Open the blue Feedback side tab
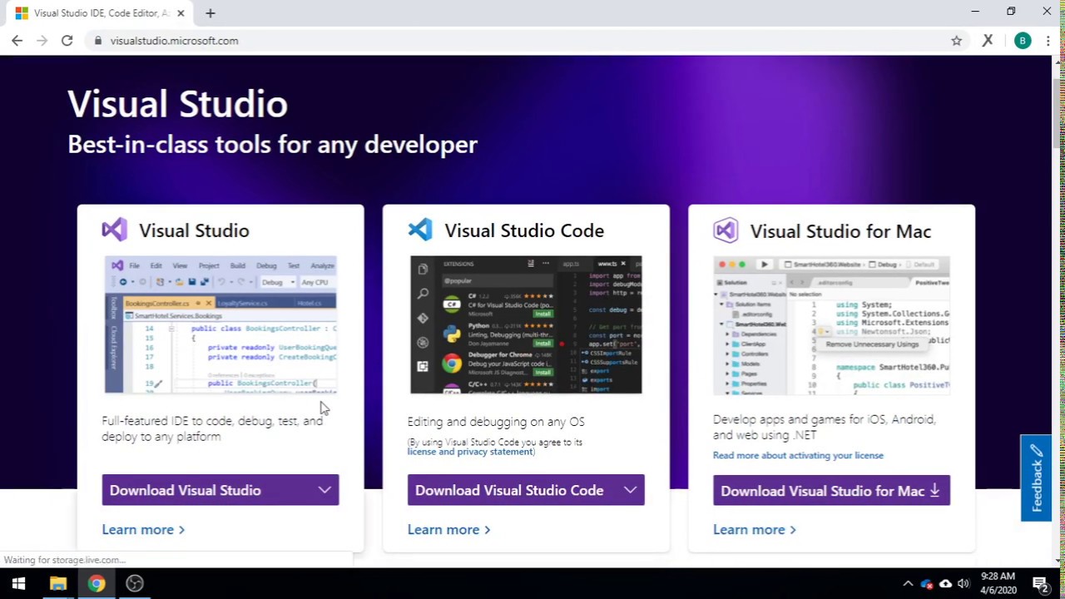 pos(1036,478)
